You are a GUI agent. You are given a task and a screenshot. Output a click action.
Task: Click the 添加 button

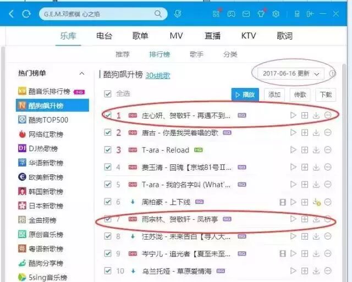[x=274, y=95]
